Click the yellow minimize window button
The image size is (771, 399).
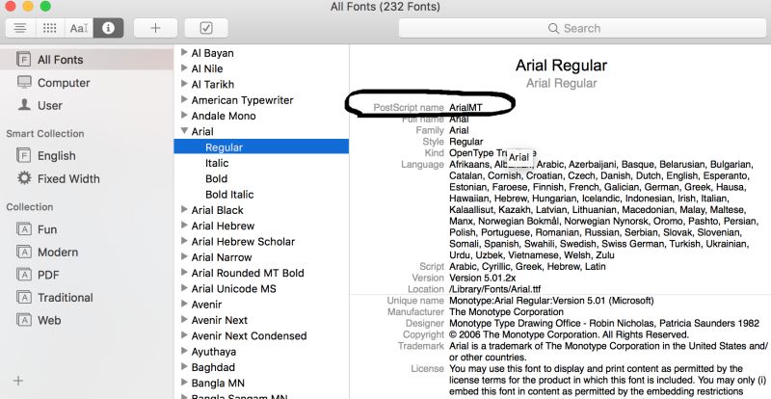pyautogui.click(x=28, y=6)
